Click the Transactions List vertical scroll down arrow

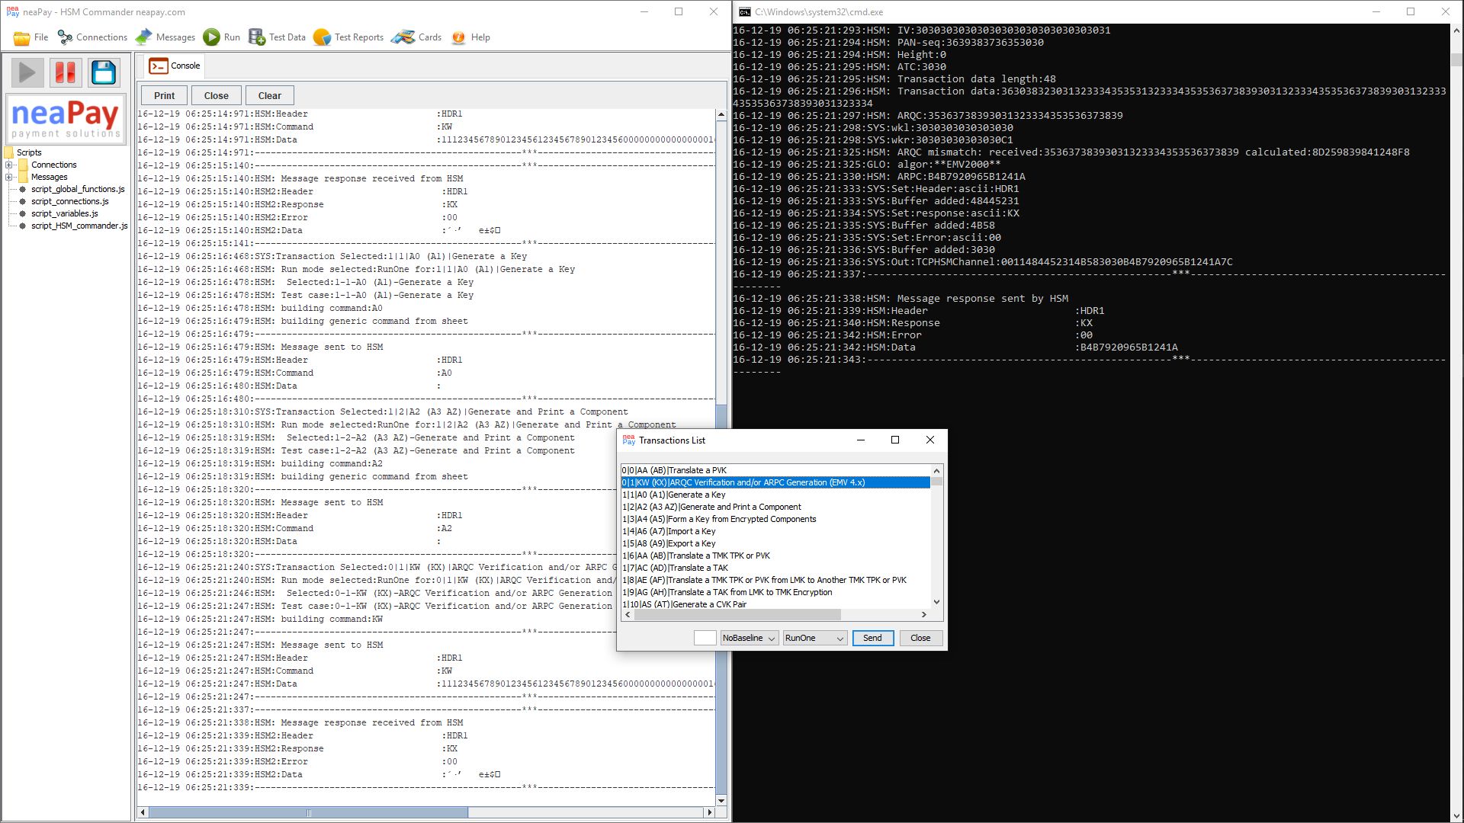click(936, 602)
